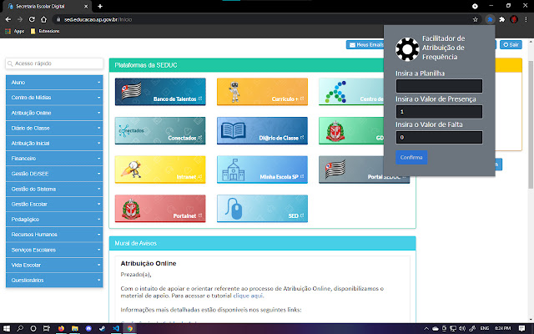
Task: Open the Windows Start menu
Action: (7, 328)
